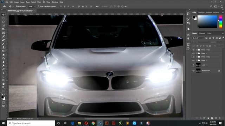
Task: Hide the Group 1 layer group
Action: 193,54
